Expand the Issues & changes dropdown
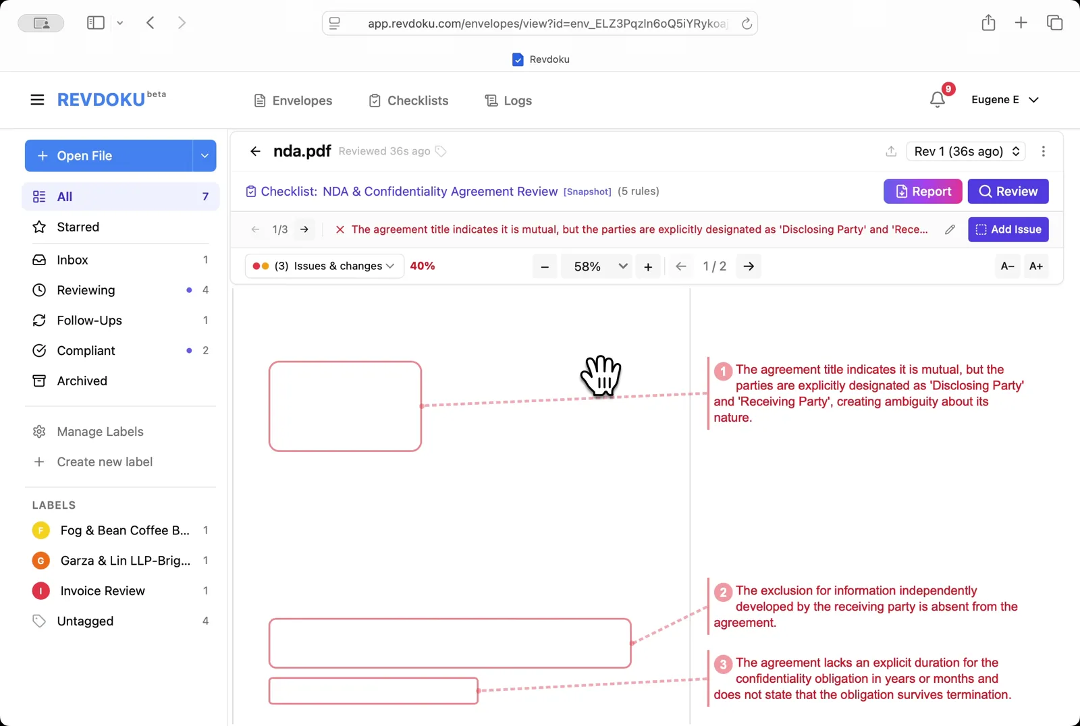The width and height of the screenshot is (1080, 726). pos(323,266)
